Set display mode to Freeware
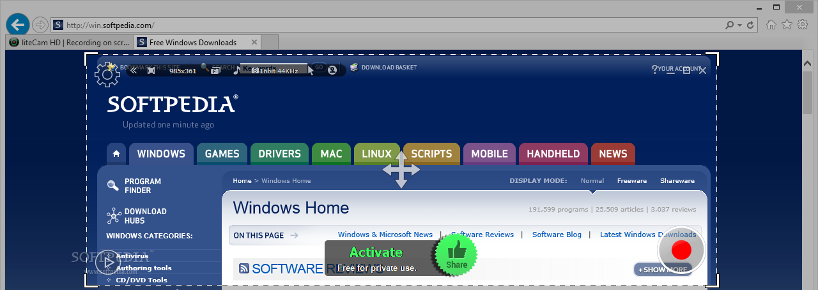The image size is (818, 290). click(x=632, y=181)
